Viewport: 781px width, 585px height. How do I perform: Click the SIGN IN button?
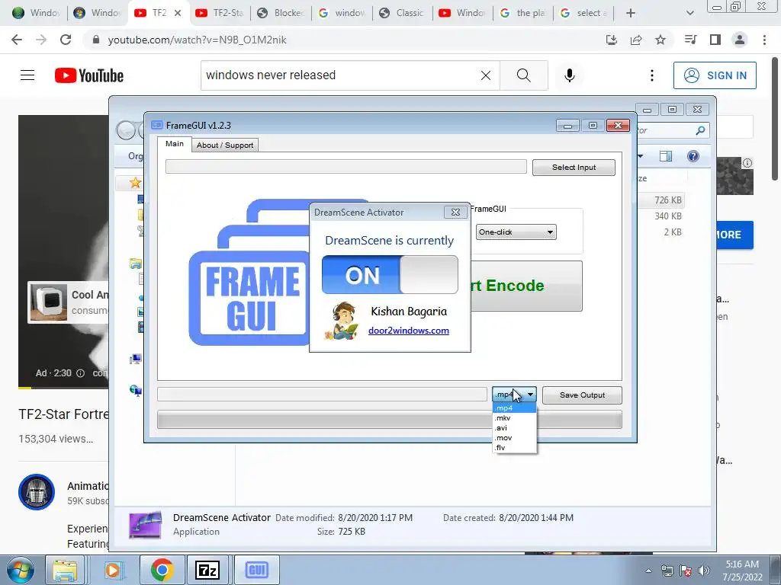715,75
